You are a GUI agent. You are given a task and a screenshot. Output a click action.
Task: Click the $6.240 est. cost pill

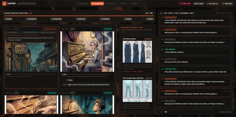click(x=213, y=4)
